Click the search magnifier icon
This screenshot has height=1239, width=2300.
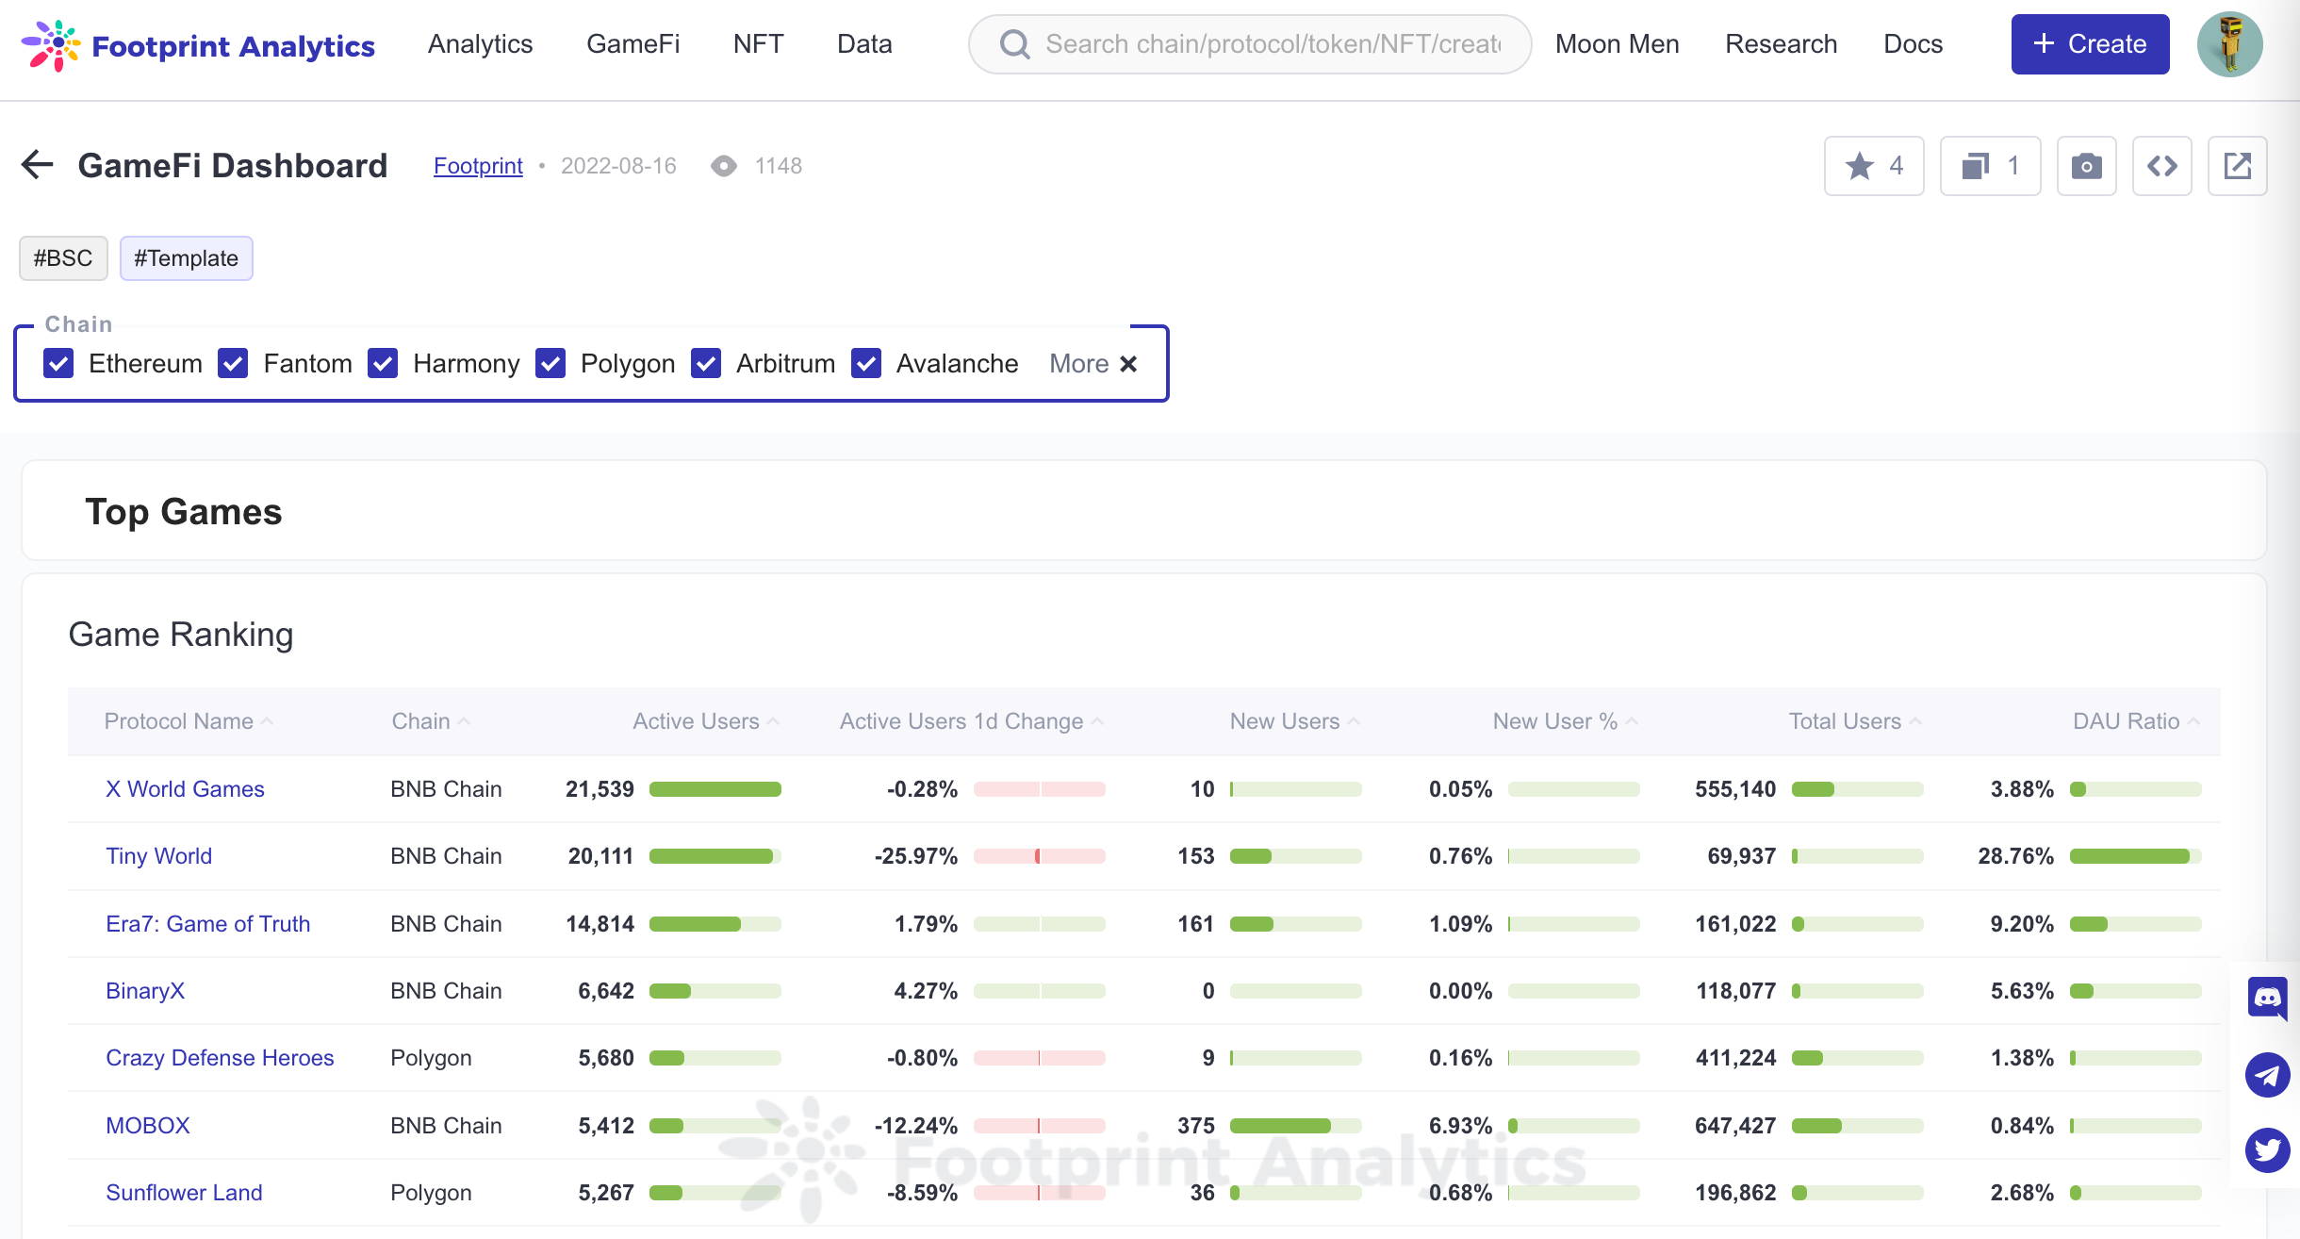pyautogui.click(x=1014, y=44)
